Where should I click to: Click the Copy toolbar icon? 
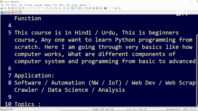pyautogui.click(x=31, y=8)
